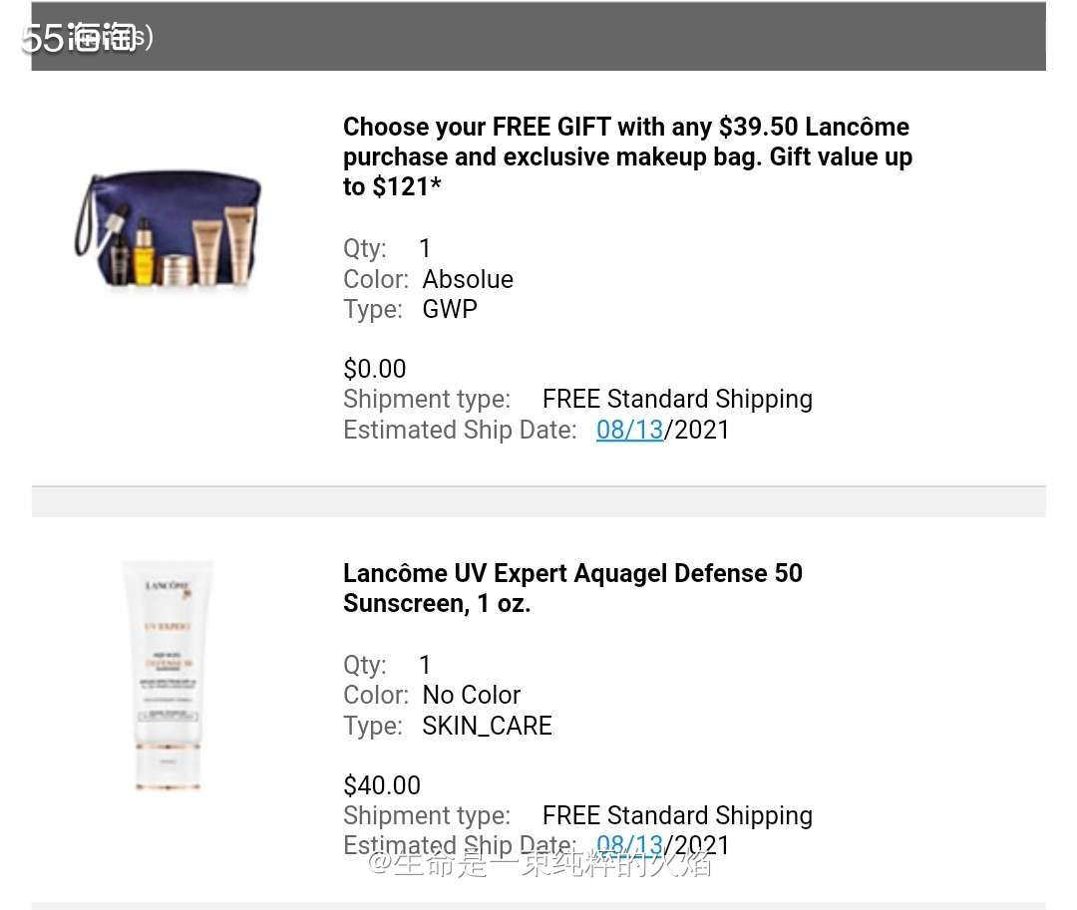This screenshot has width=1077, height=910.
Task: Click the Absolue color value
Action: pyautogui.click(x=468, y=279)
